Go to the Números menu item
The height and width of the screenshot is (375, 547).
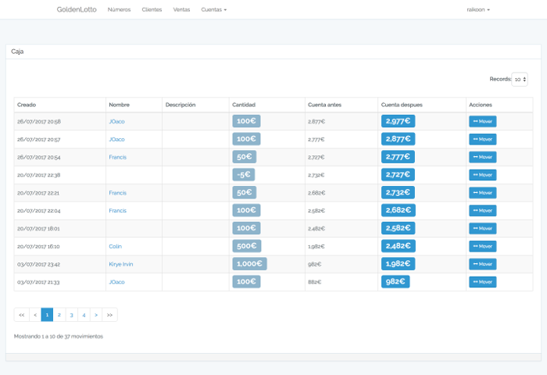click(x=119, y=10)
